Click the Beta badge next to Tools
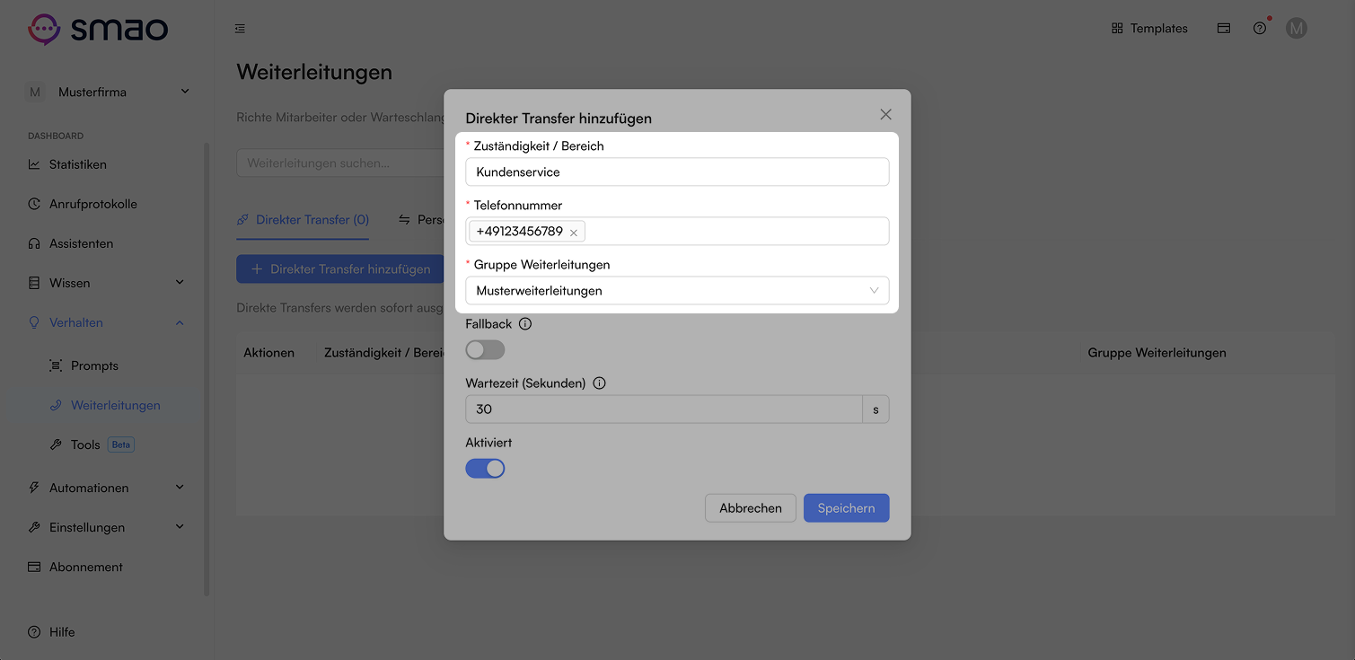This screenshot has height=660, width=1355. tap(120, 444)
